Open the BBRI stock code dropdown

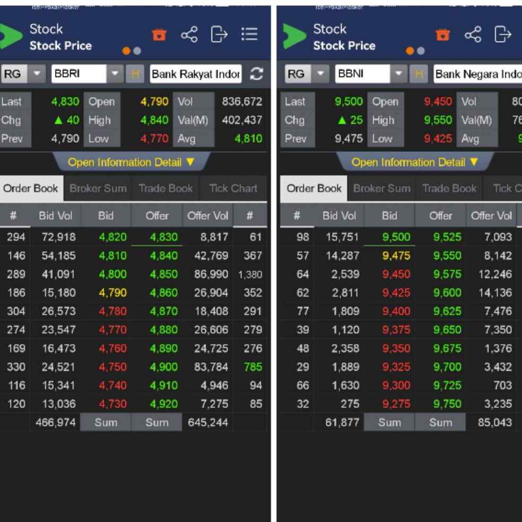coord(115,74)
